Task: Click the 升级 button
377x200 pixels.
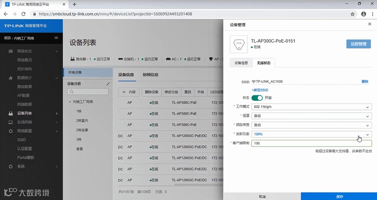Action: pyautogui.click(x=200, y=92)
